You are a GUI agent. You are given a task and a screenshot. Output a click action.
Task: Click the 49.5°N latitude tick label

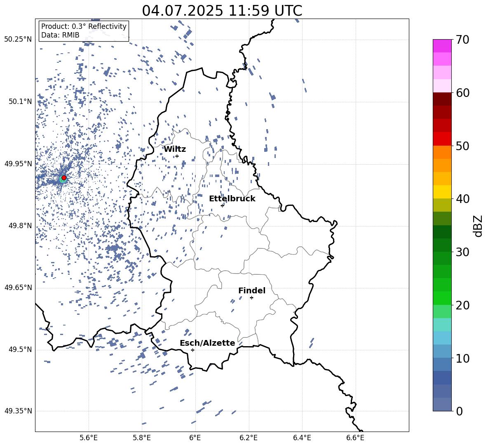click(x=20, y=349)
